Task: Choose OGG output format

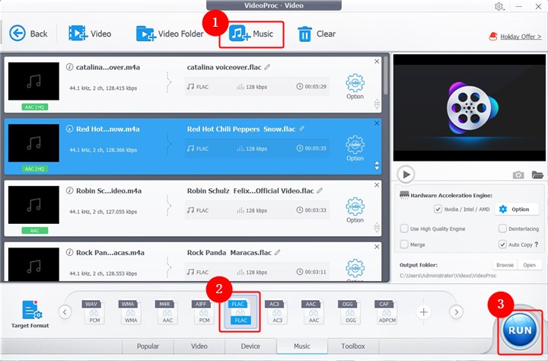Action: click(351, 311)
